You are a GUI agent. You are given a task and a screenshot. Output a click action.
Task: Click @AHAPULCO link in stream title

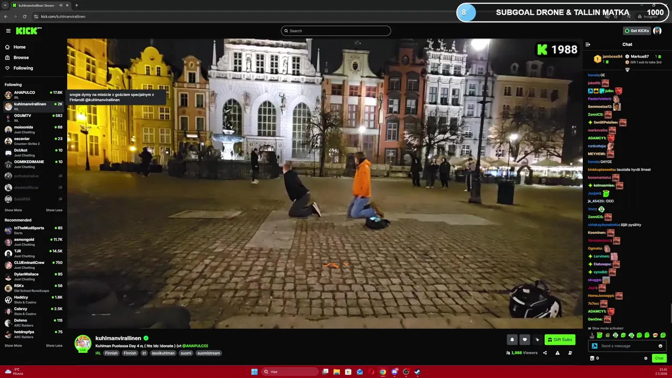[x=195, y=346]
